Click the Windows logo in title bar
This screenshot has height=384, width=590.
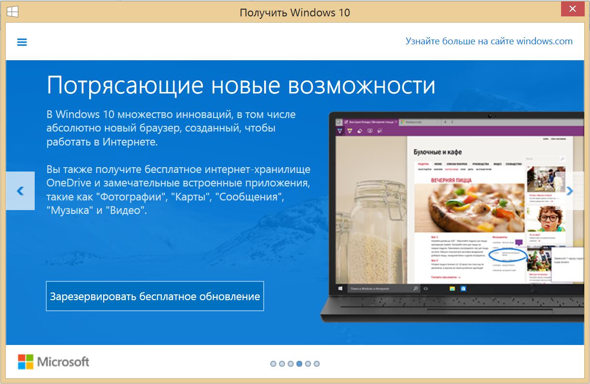[x=13, y=12]
